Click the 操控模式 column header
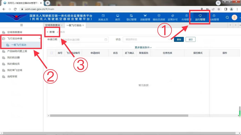Viewport: 241px width, 135px height. tap(198, 53)
